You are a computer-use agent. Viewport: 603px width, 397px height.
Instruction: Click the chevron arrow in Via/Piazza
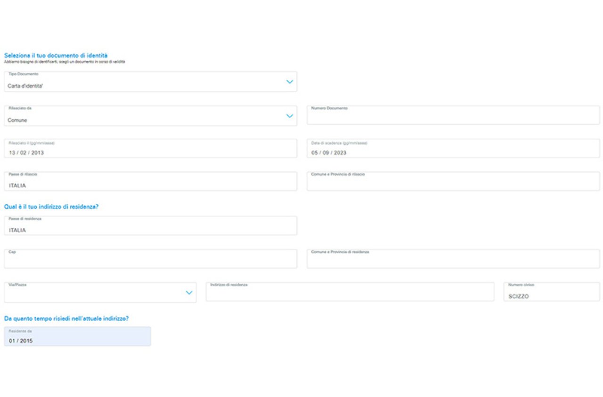click(189, 293)
